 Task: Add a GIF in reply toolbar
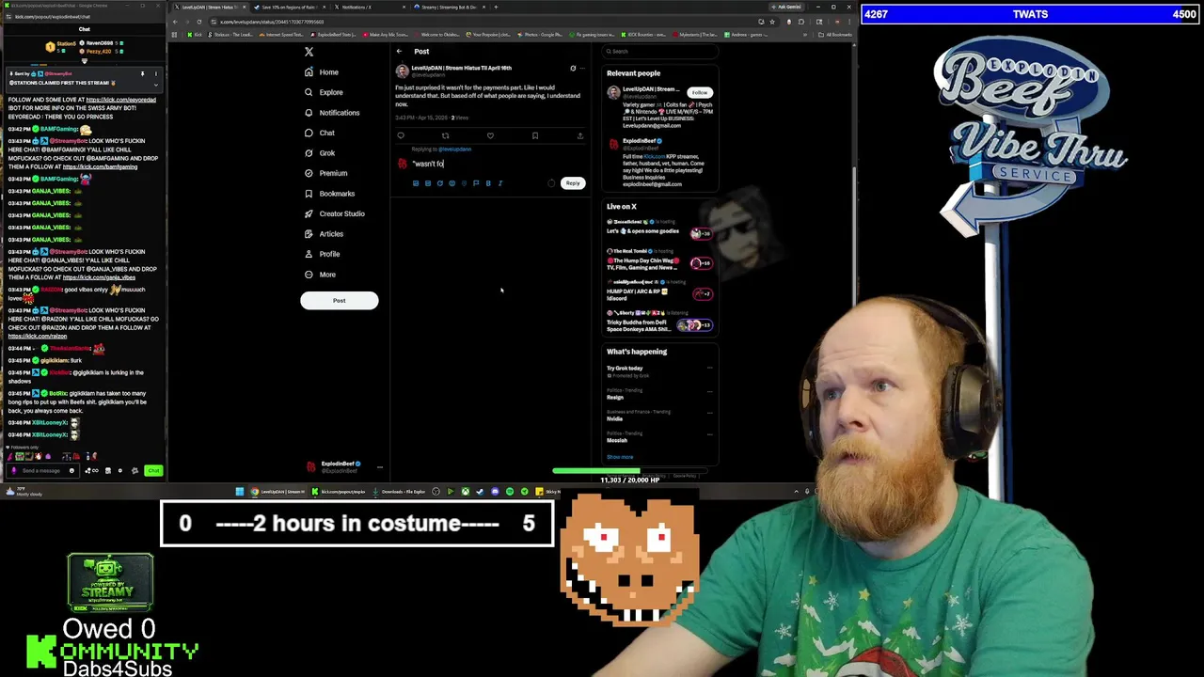[427, 183]
